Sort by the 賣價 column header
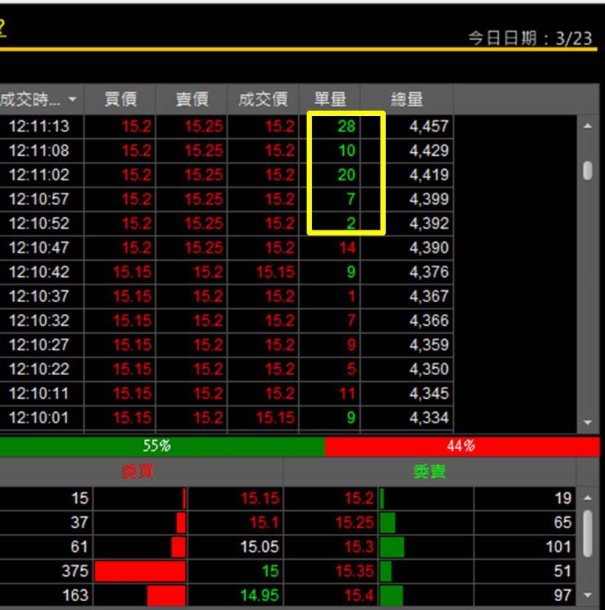 click(x=192, y=99)
